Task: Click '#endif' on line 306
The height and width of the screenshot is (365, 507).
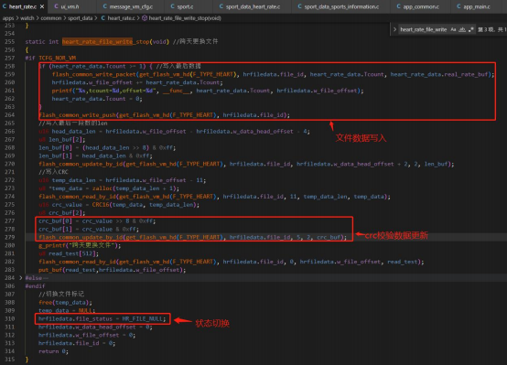Action: (x=36, y=285)
